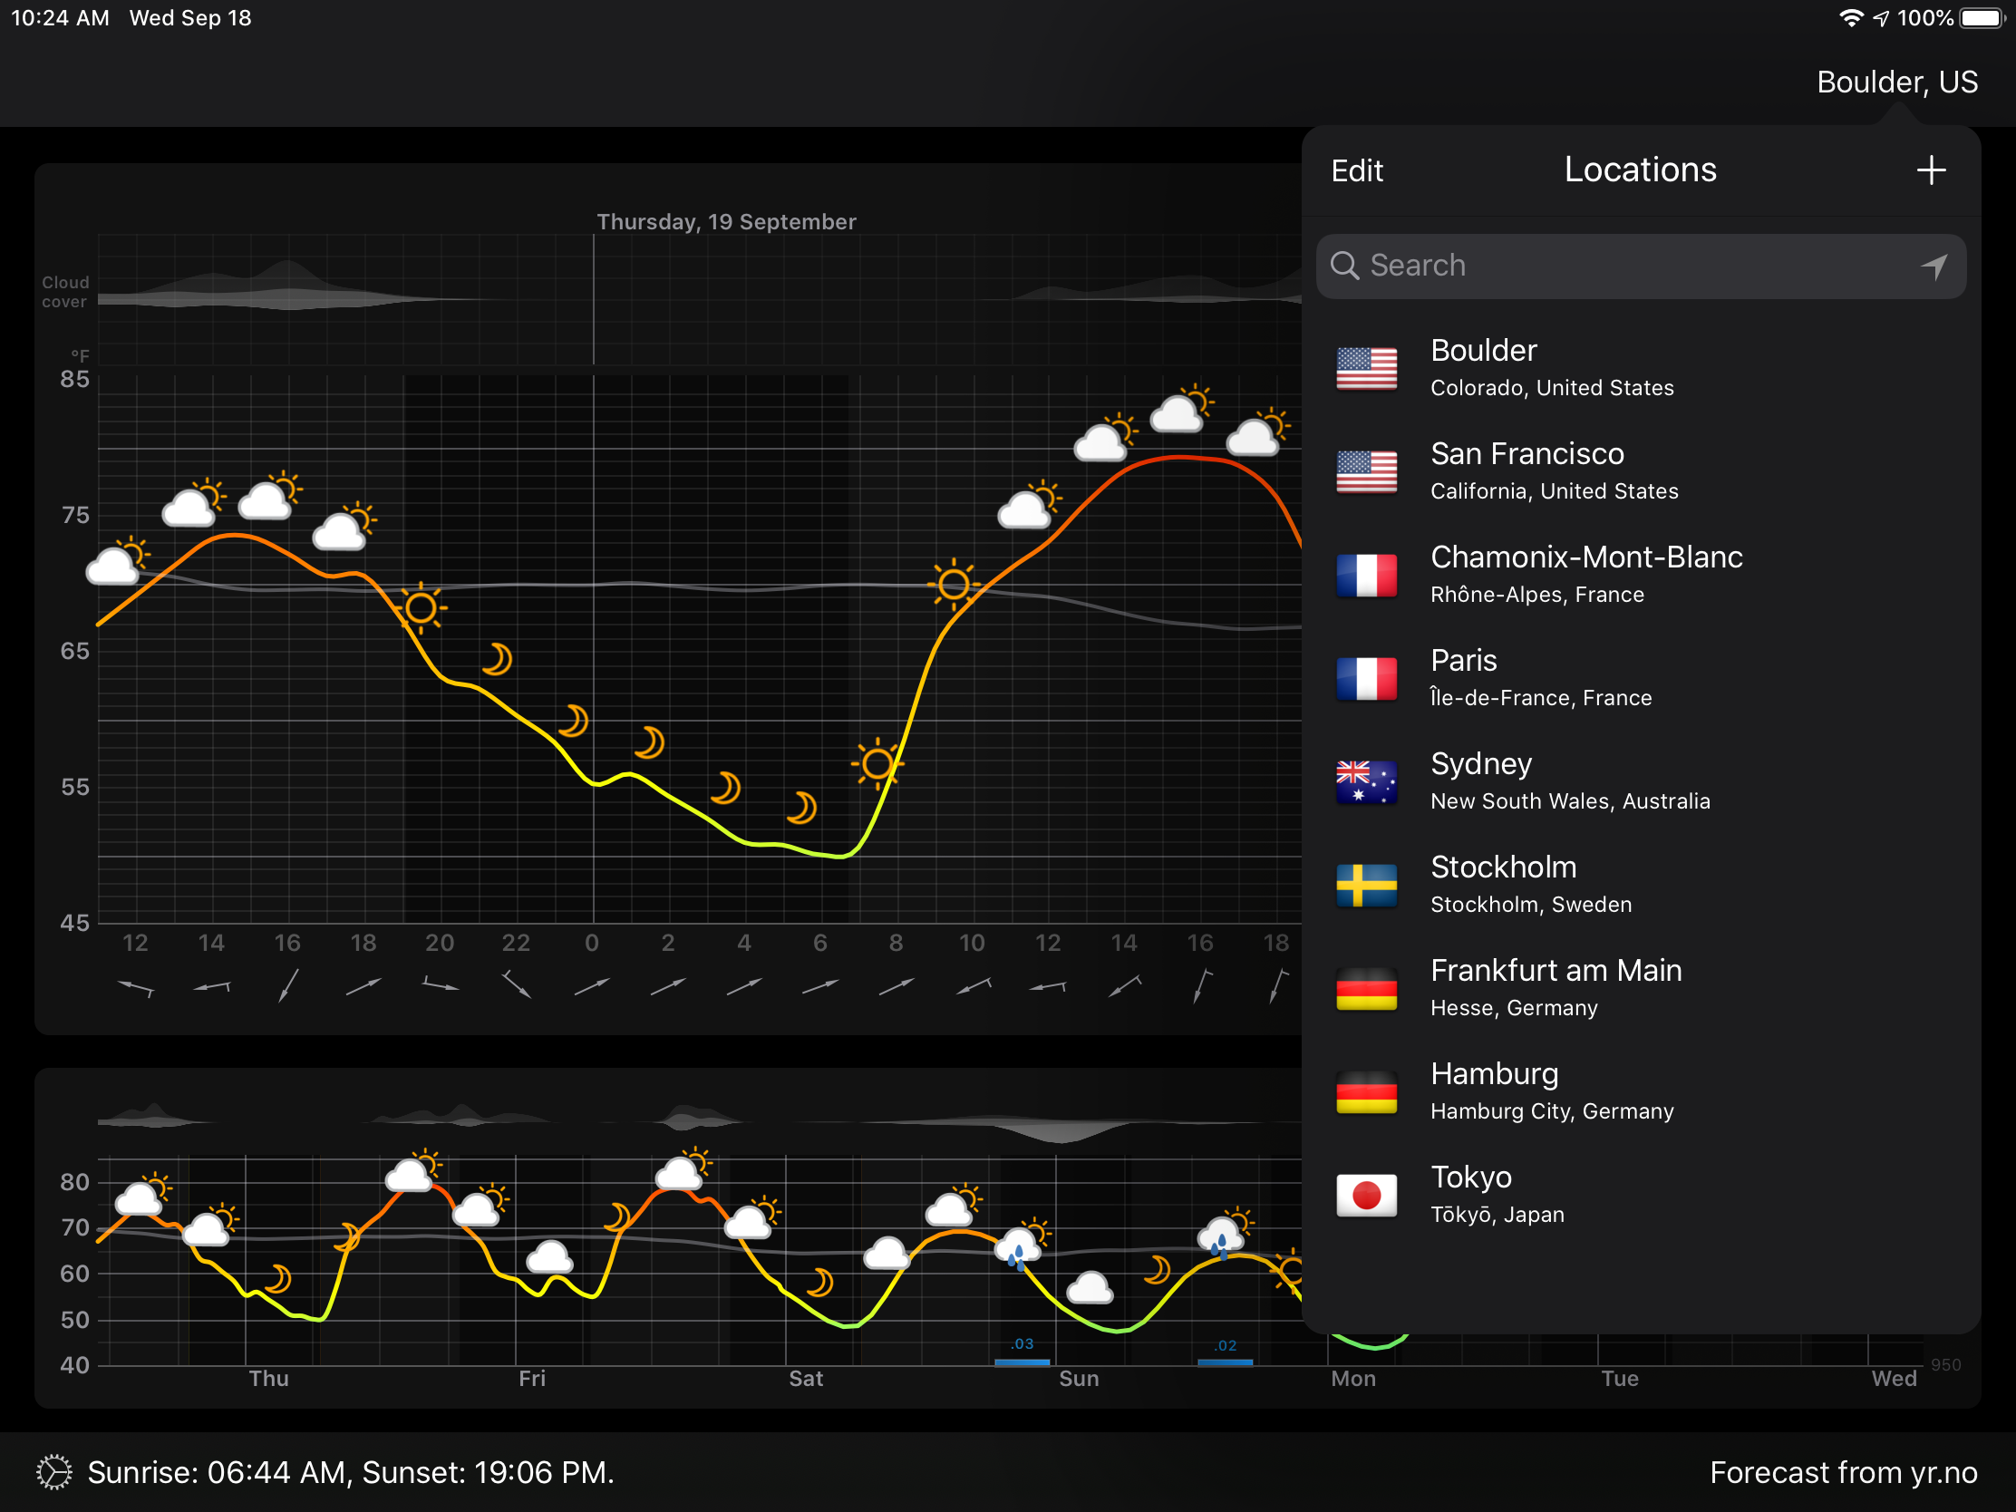The image size is (2016, 1512).
Task: Tap the current location arrow in search
Action: point(1934,267)
